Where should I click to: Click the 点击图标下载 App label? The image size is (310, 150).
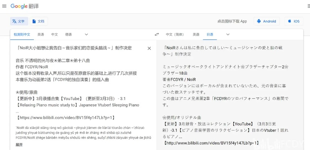click(x=232, y=21)
